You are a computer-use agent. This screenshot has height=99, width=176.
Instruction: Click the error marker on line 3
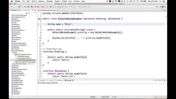(x=39, y=19)
